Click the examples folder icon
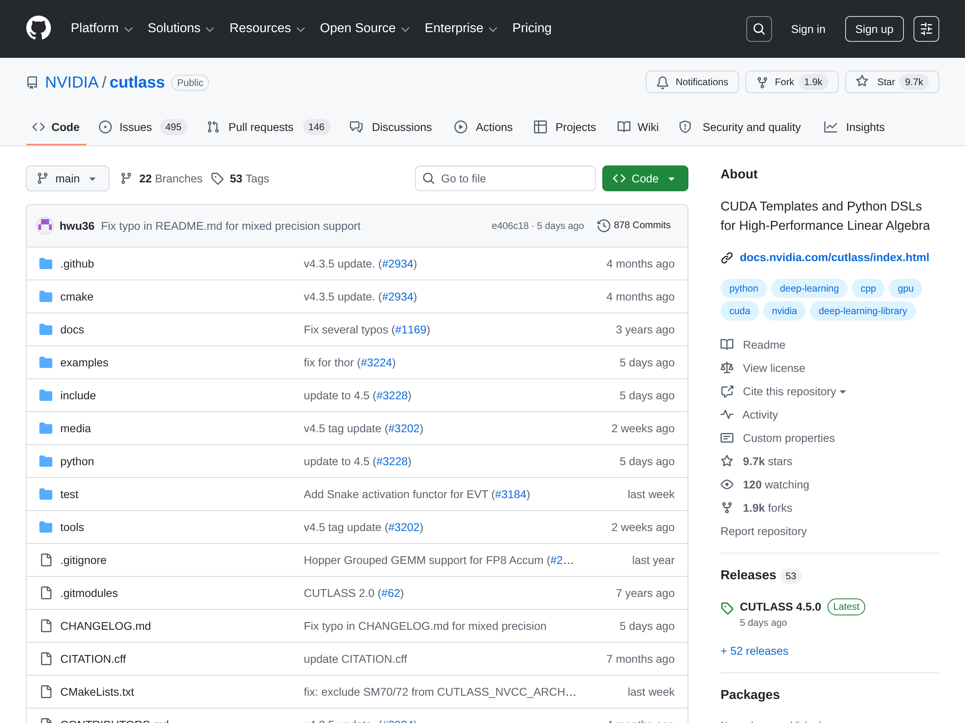965x723 pixels. click(x=46, y=363)
